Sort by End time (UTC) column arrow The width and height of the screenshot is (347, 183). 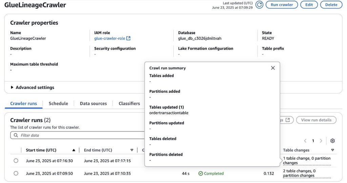pyautogui.click(x=132, y=150)
